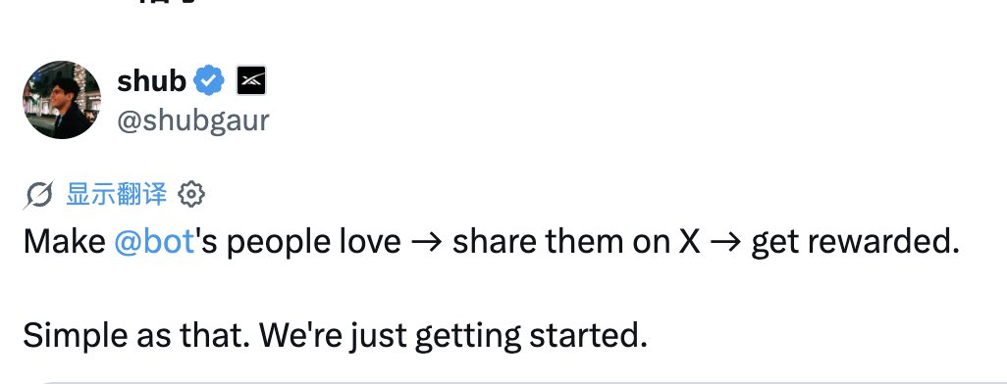Screen dimensions: 1007x384
Task: Open translation settings gear icon
Action: (190, 194)
